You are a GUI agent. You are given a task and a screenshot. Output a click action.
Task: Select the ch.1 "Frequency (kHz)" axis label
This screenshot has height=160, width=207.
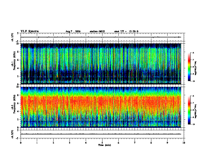[14, 61]
